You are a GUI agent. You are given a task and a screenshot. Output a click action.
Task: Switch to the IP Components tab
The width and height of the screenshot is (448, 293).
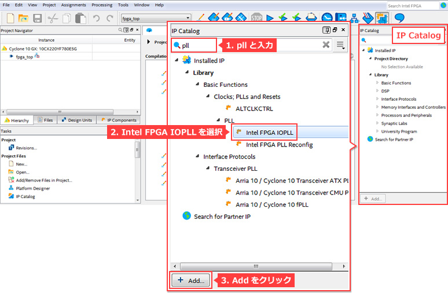[x=119, y=120]
